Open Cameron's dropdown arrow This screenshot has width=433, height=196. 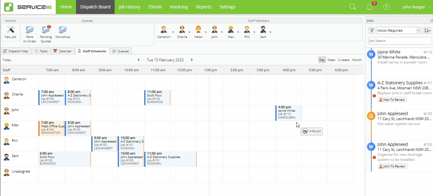coord(173,32)
